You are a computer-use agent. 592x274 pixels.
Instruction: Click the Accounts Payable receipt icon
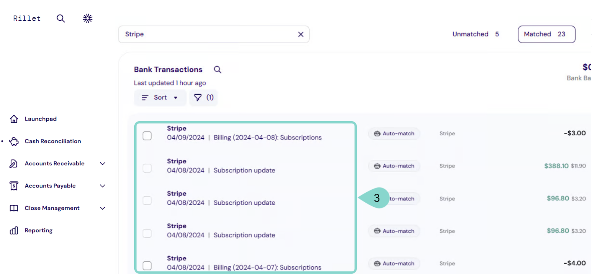point(14,186)
